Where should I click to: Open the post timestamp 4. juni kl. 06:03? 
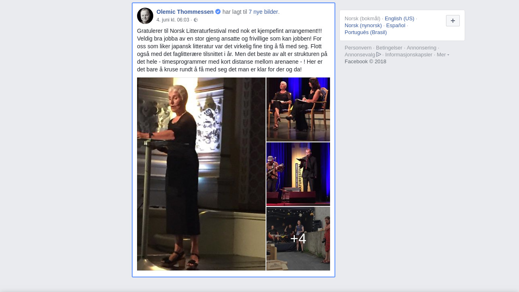click(173, 20)
